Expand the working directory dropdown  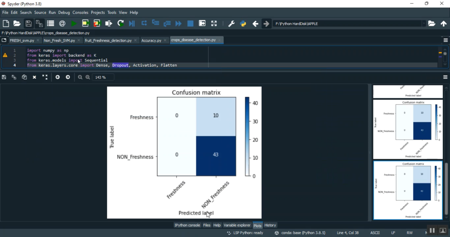[x=424, y=24]
